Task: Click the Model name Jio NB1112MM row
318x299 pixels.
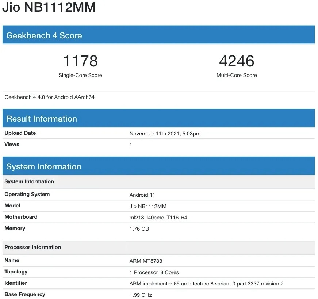Action: click(148, 206)
